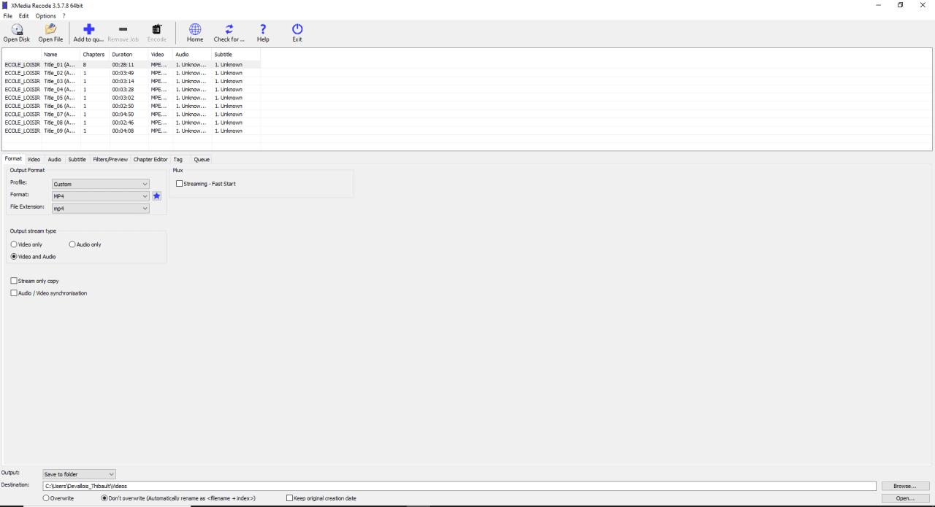Open the ? menu
This screenshot has width=935, height=507.
tap(64, 16)
